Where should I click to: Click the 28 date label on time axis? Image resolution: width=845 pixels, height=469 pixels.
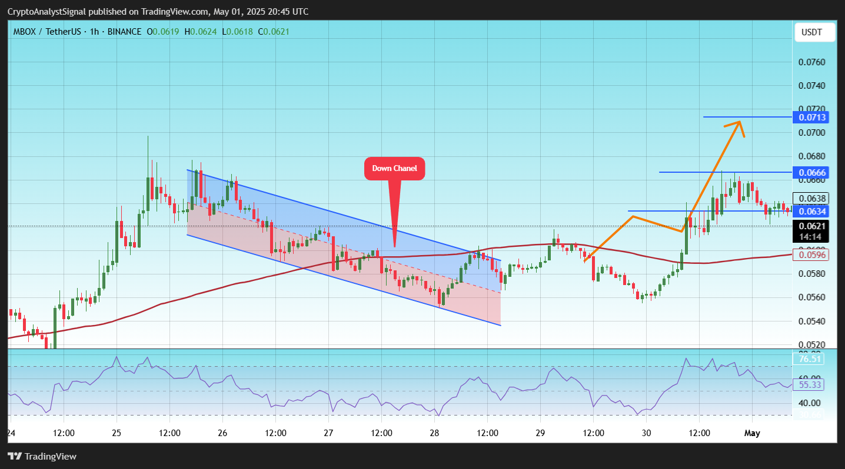click(434, 433)
